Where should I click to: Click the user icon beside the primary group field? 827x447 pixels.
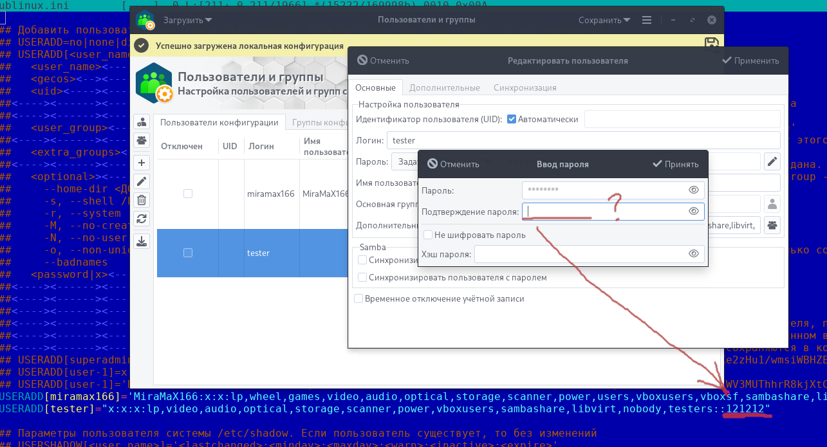772,204
